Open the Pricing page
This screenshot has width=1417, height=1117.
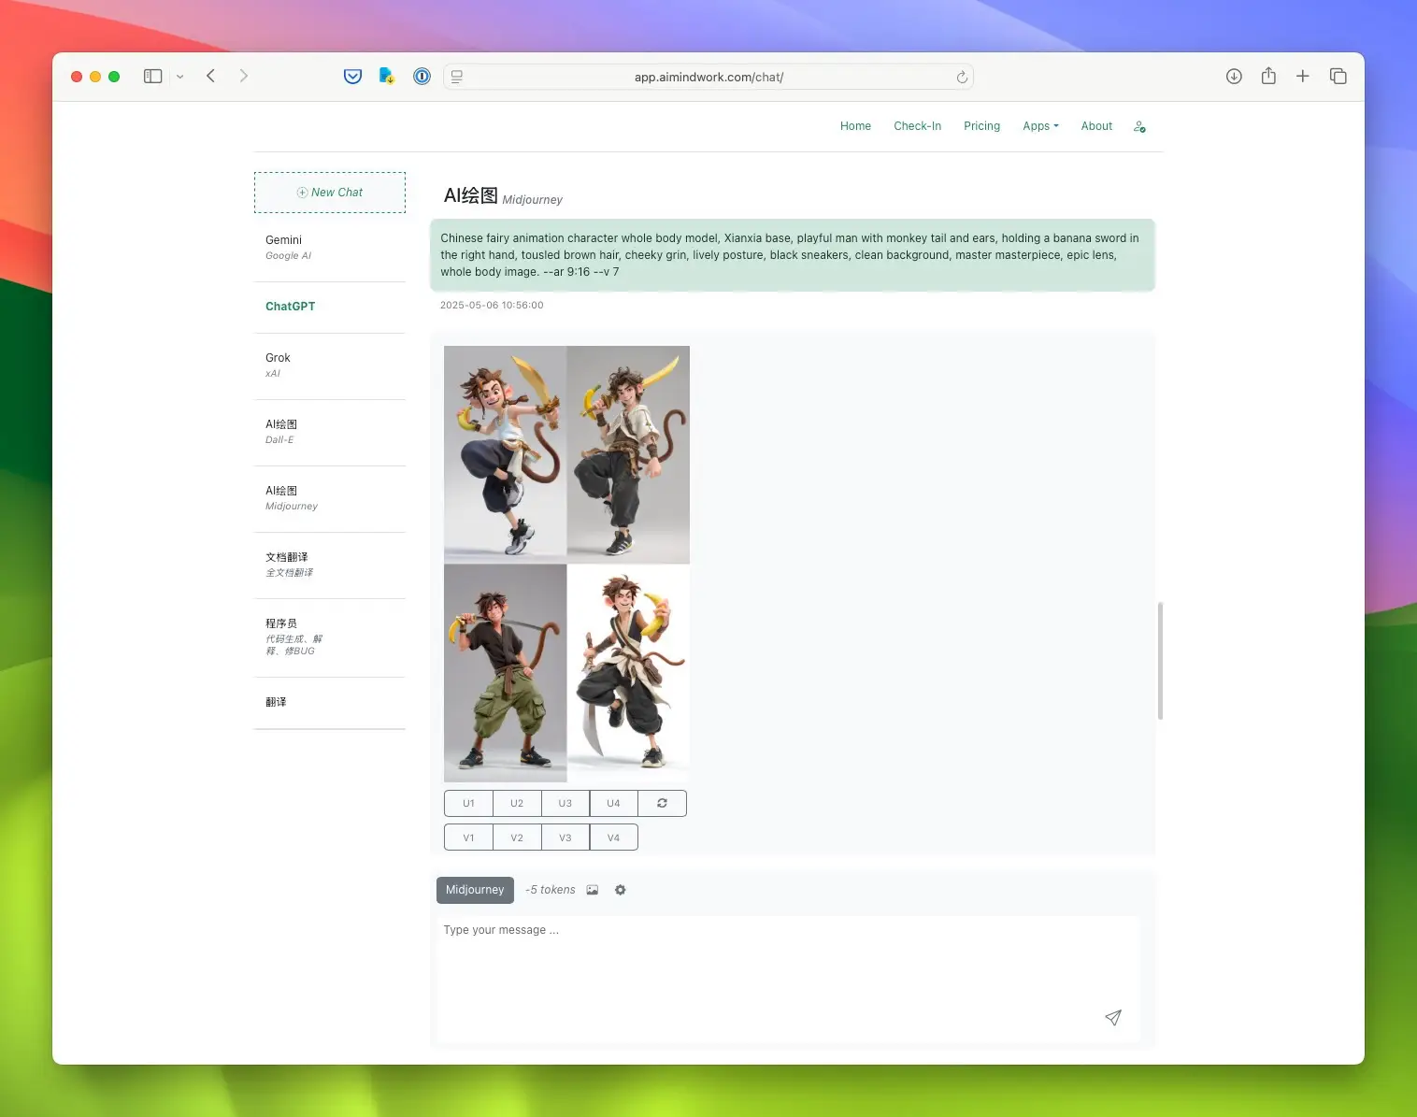click(x=981, y=126)
